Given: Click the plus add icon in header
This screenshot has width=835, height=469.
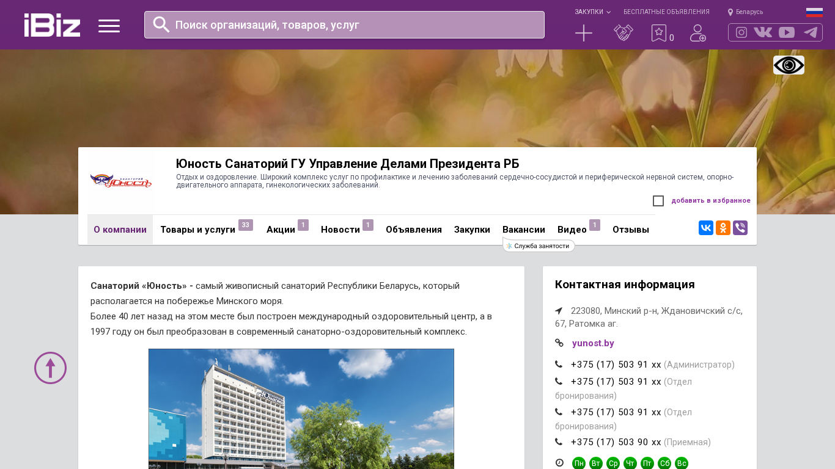Looking at the screenshot, I should (584, 33).
